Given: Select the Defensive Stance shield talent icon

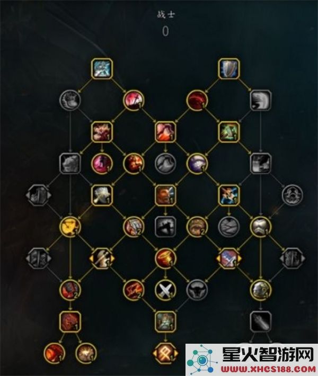Looking at the screenshot, I should pos(229,68).
